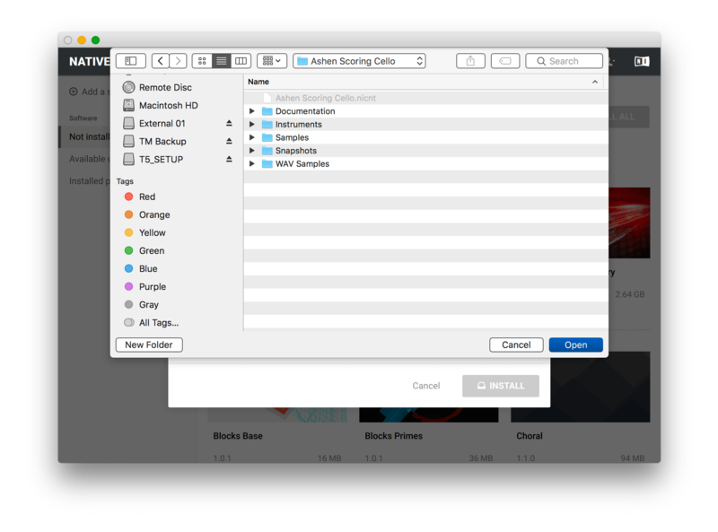Image resolution: width=718 pixels, height=532 pixels.
Task: Click Cancel in the file dialog
Action: (x=516, y=344)
